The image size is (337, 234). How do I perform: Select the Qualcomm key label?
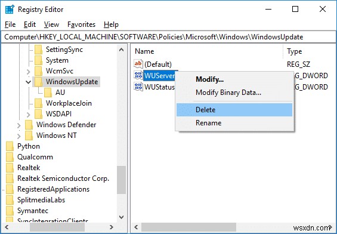point(35,157)
